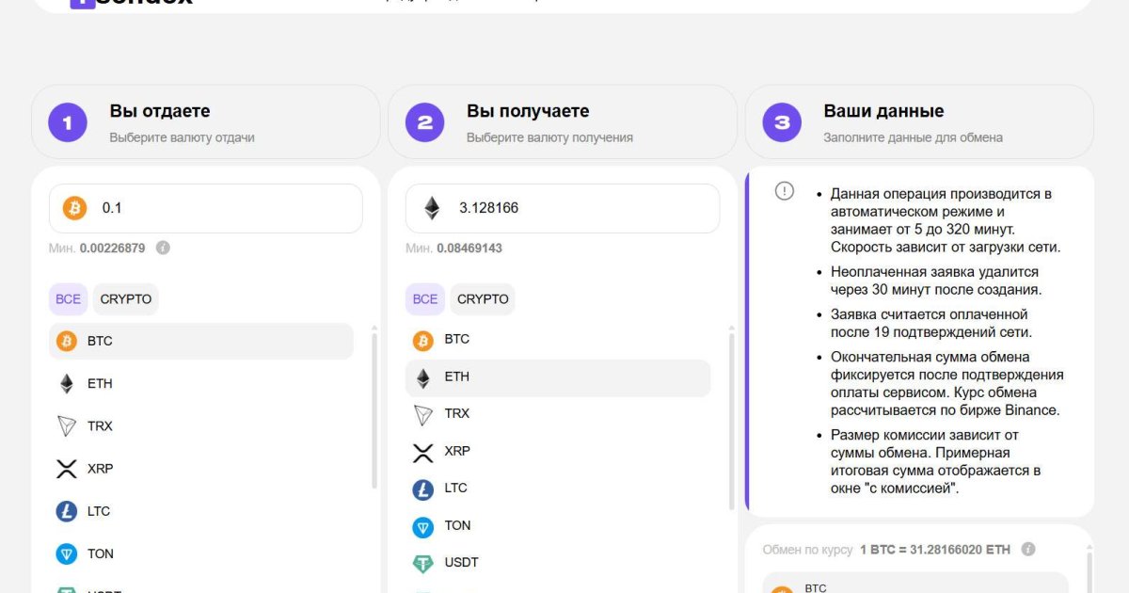
Task: Choose the TRX icon in the give list
Action: tap(66, 426)
